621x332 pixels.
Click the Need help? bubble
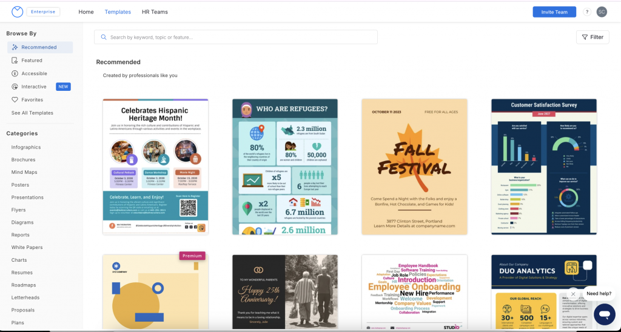[x=599, y=294]
